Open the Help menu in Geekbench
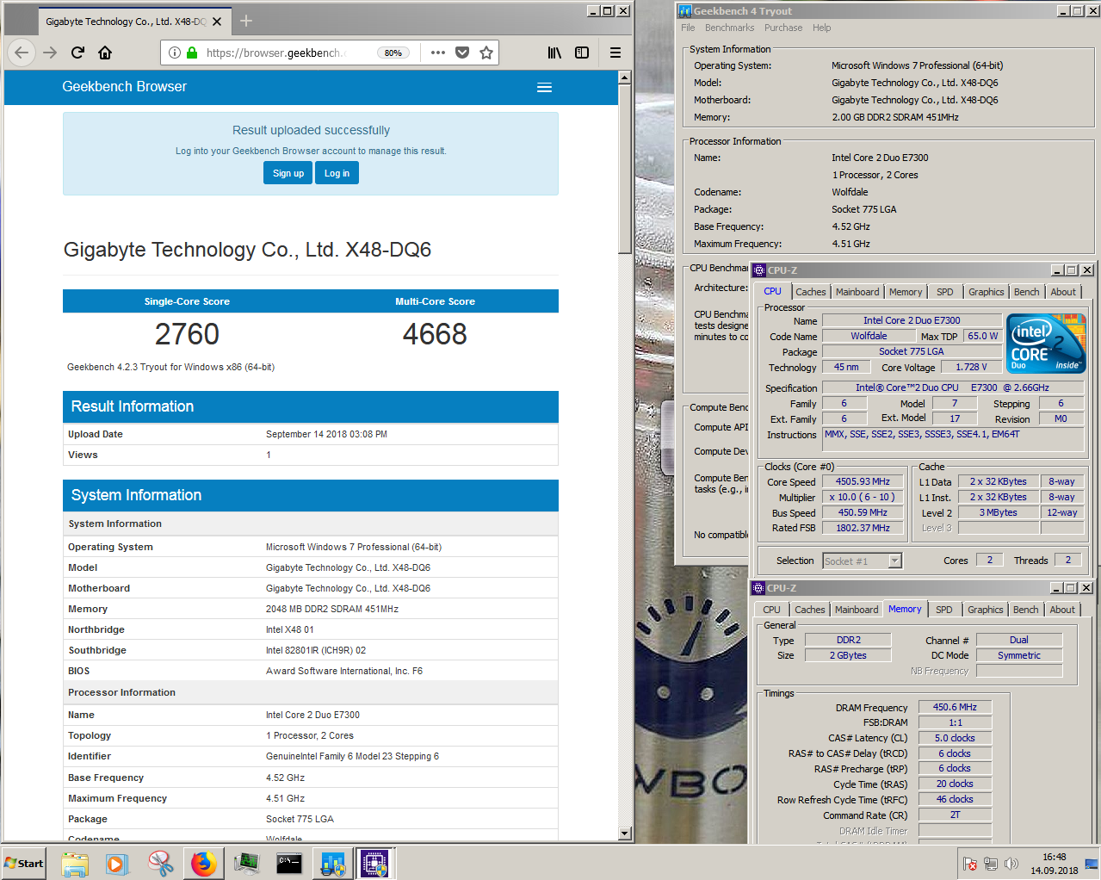1101x880 pixels. coord(822,28)
